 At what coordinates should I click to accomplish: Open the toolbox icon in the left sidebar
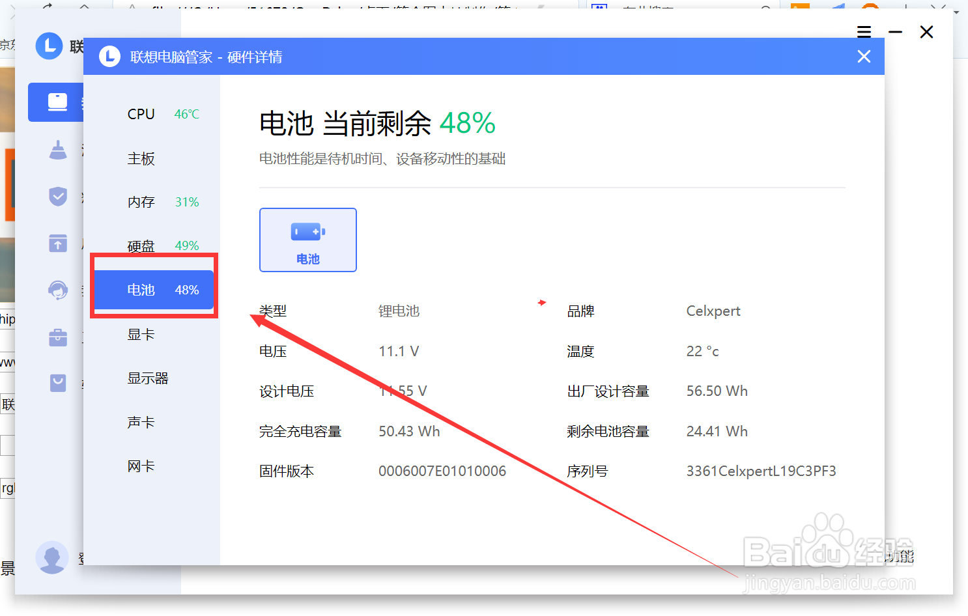click(58, 337)
